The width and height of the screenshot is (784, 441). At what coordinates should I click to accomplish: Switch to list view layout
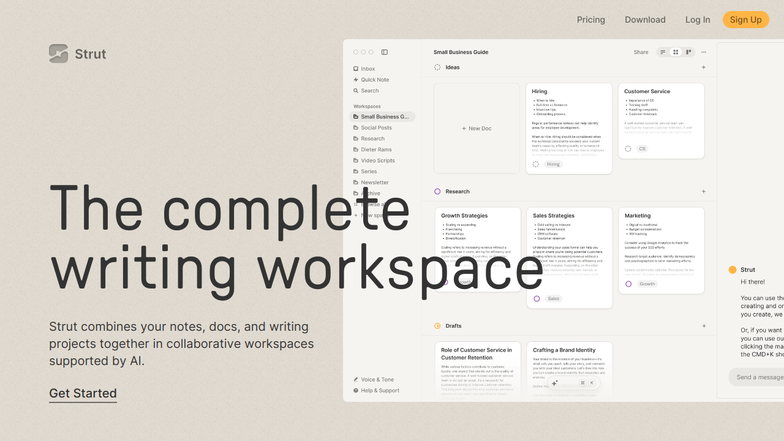tap(663, 52)
